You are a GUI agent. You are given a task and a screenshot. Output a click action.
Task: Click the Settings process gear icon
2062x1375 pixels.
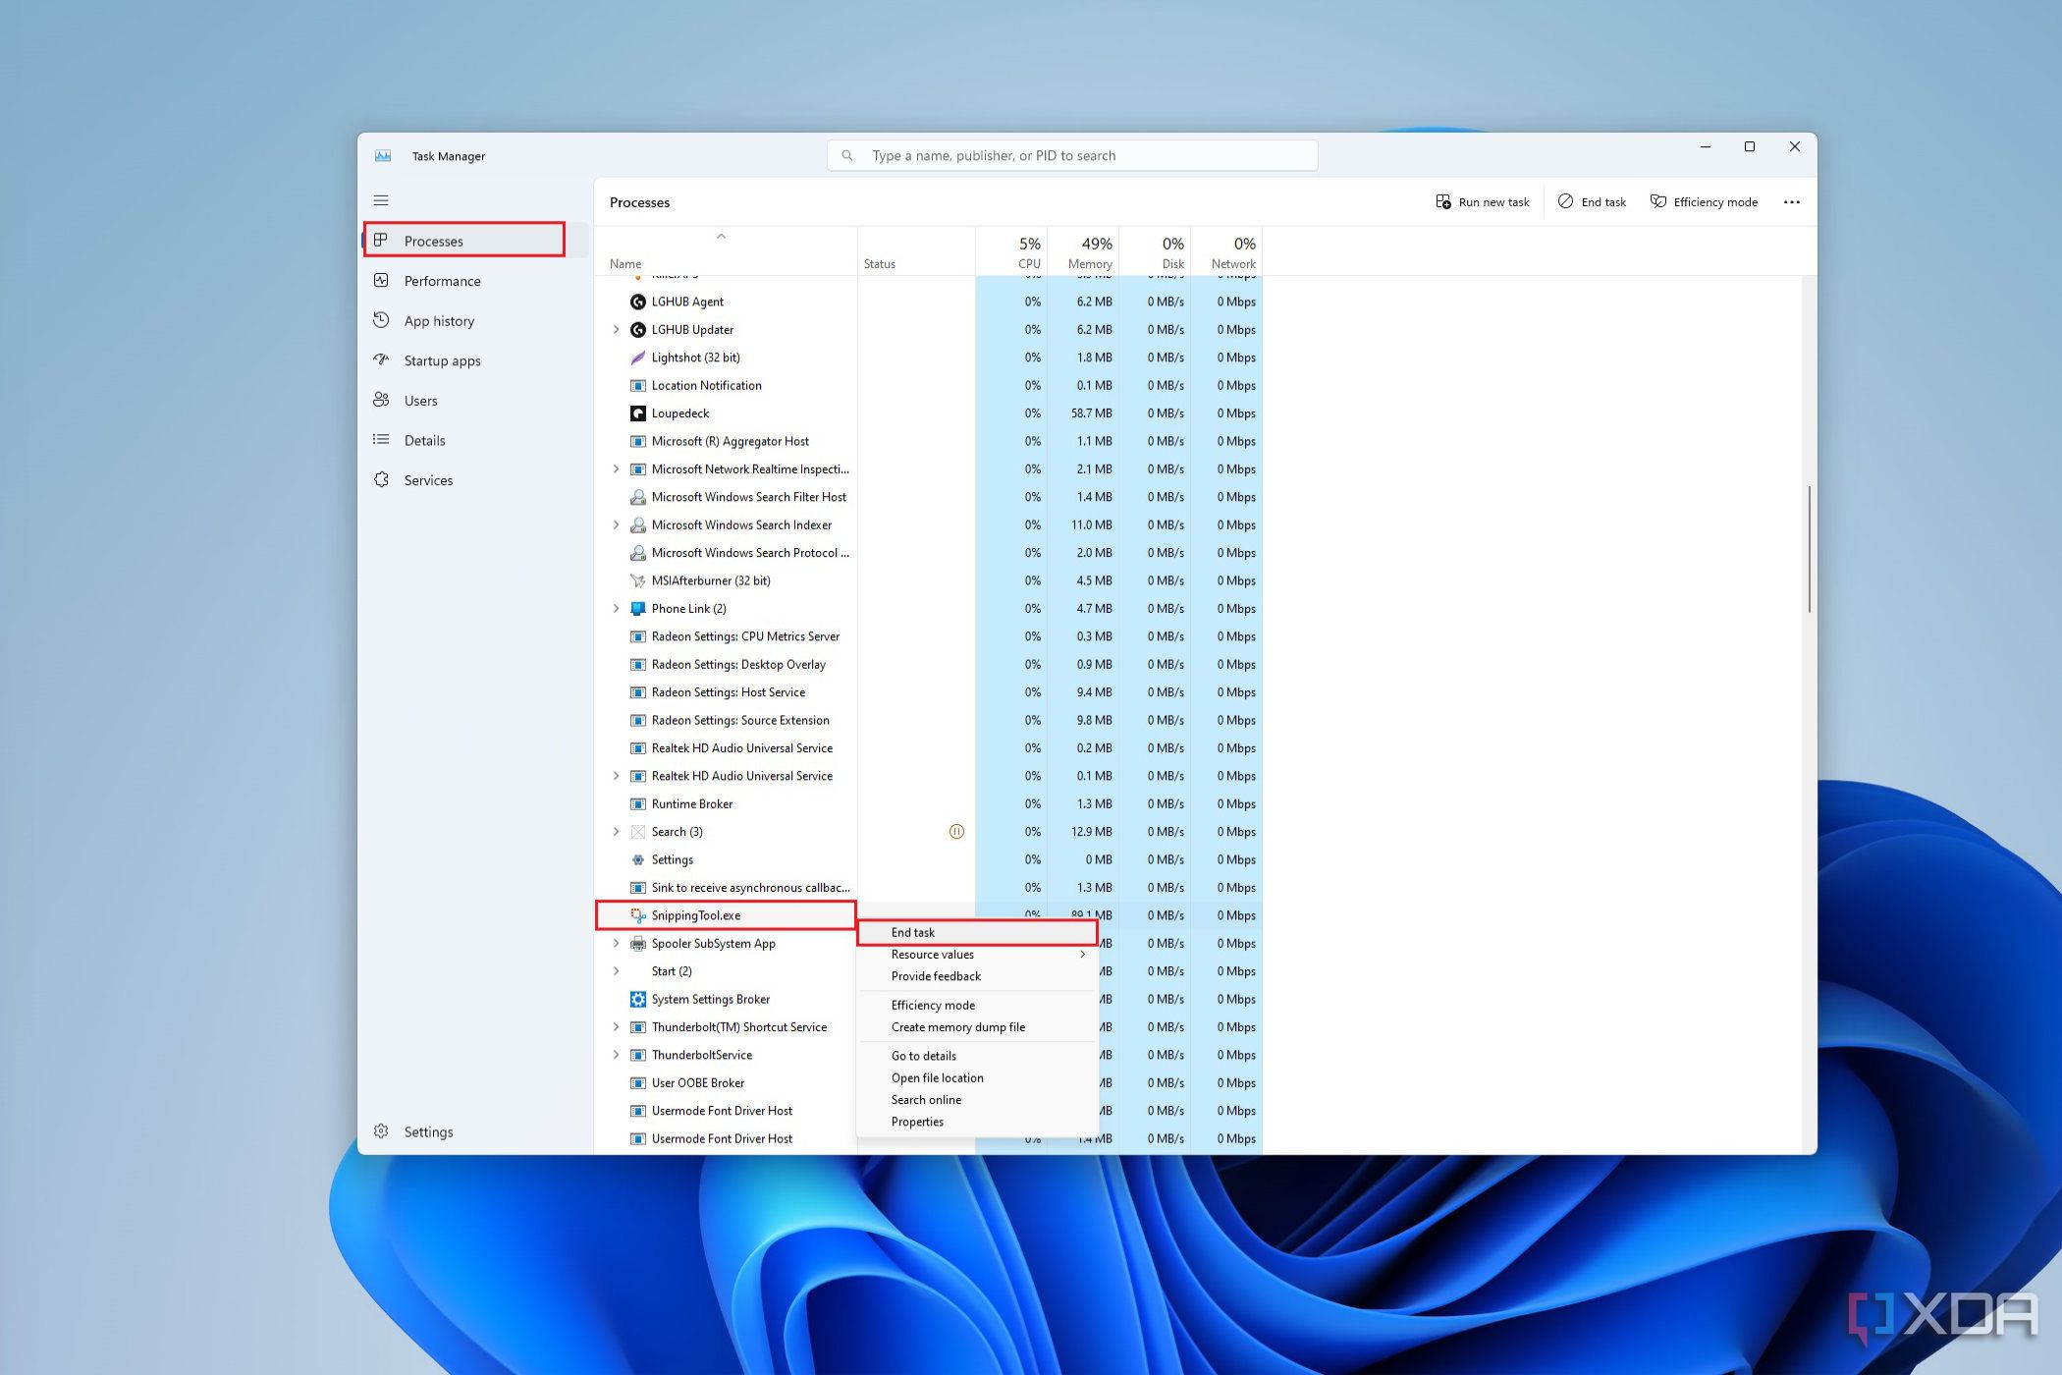(638, 859)
